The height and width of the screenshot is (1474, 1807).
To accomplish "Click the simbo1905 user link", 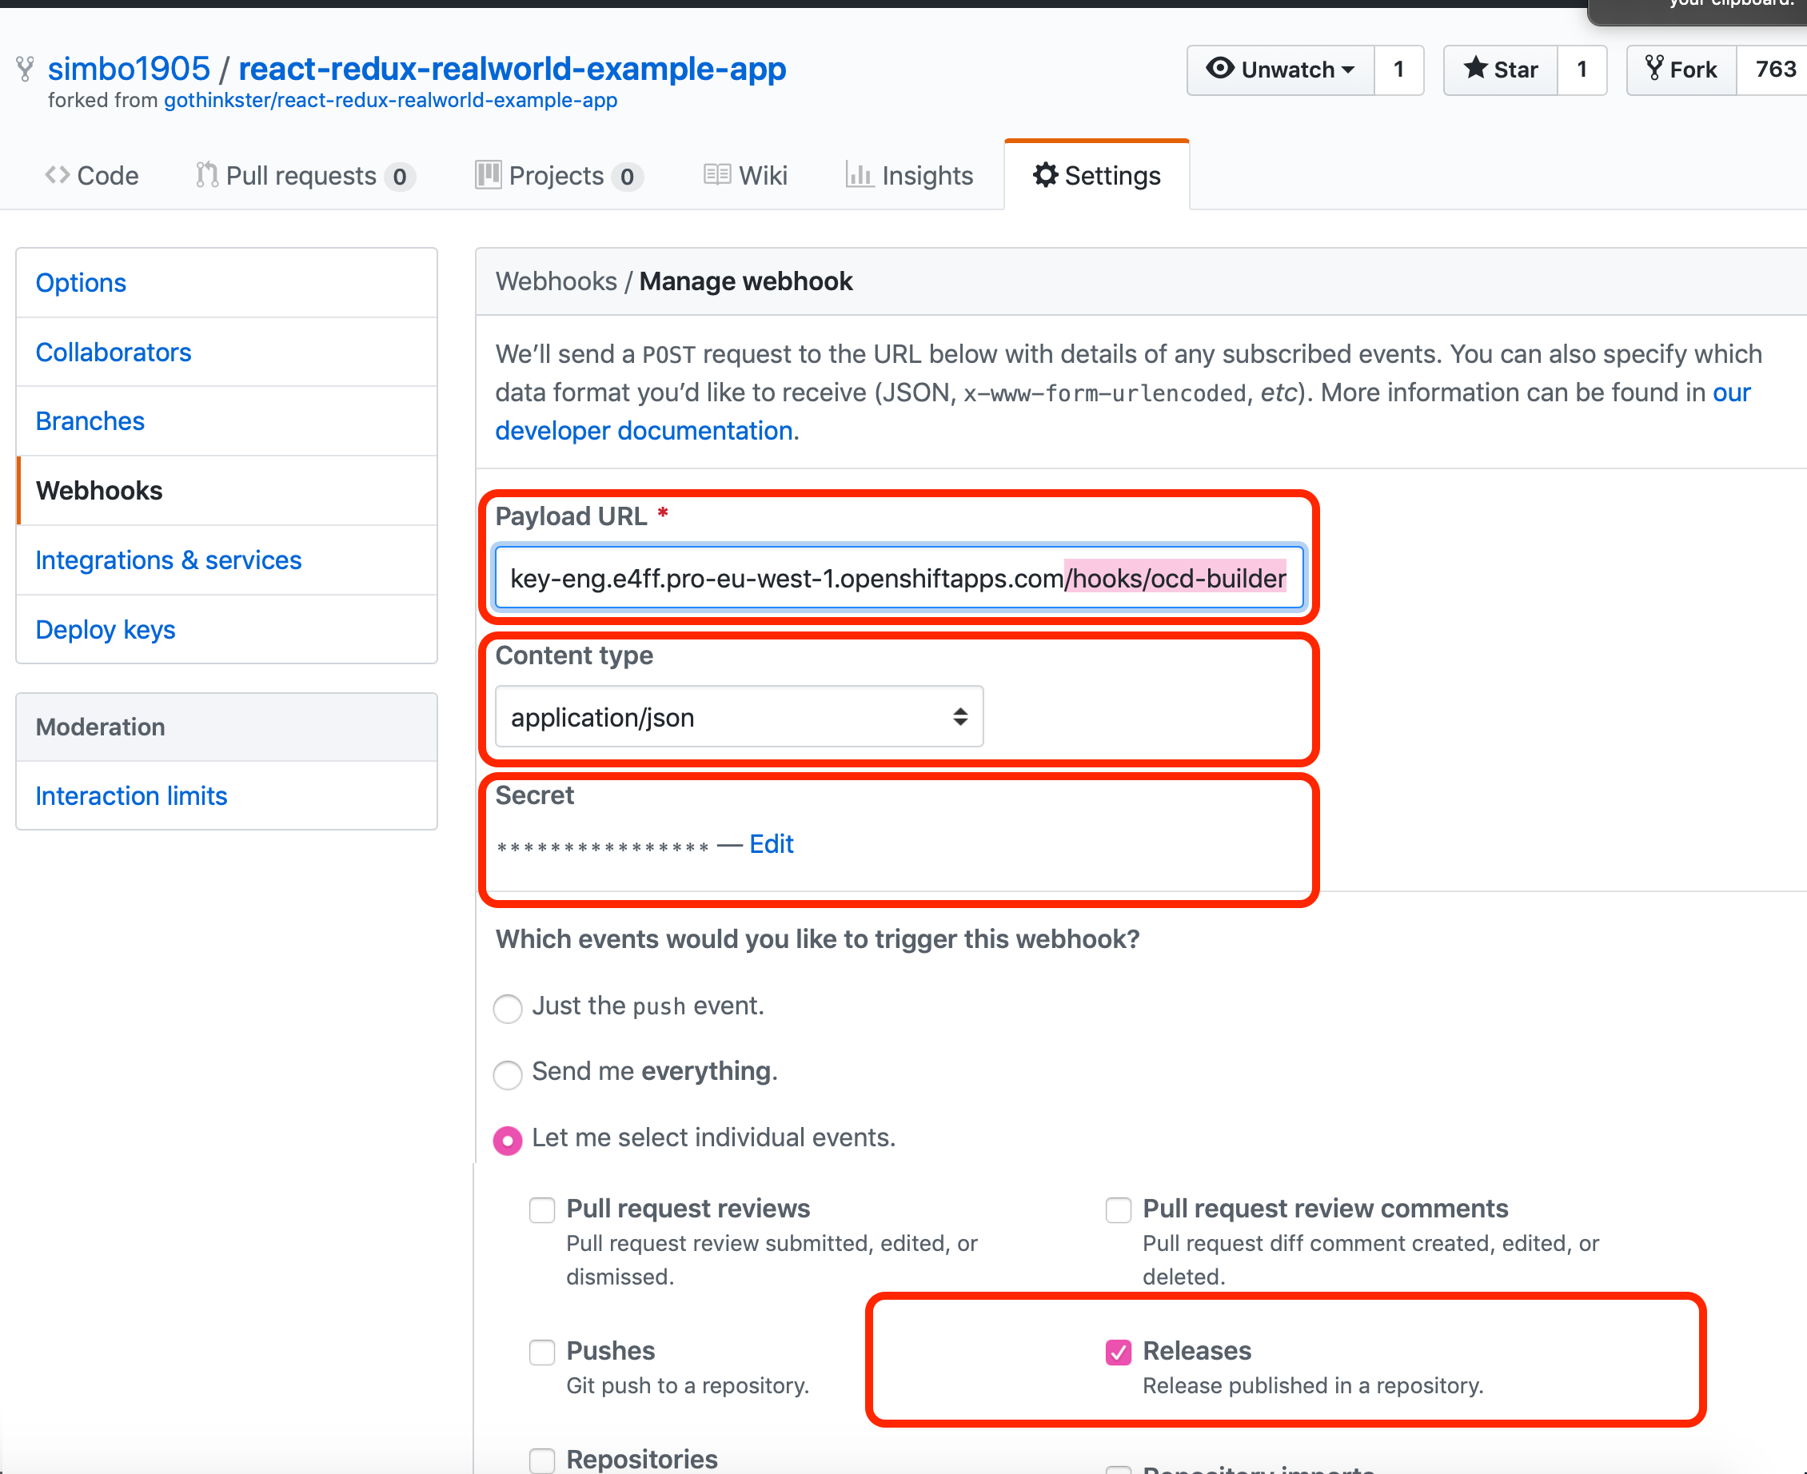I will [x=129, y=68].
